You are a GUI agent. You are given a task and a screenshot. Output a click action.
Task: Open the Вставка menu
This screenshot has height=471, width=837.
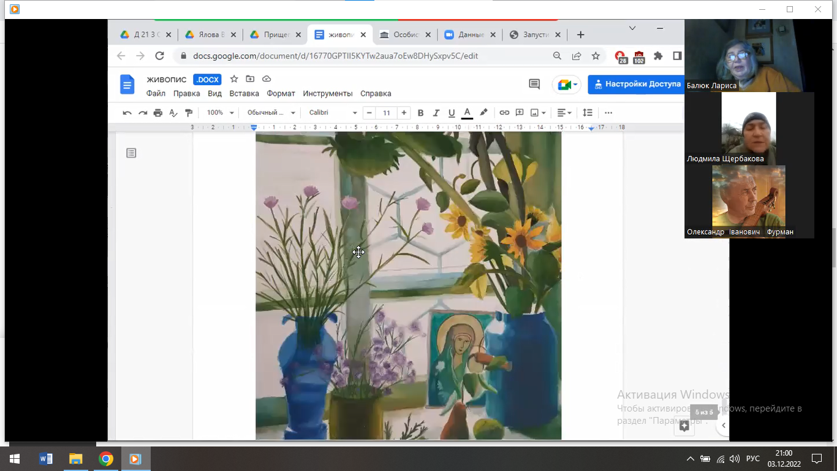(x=244, y=94)
